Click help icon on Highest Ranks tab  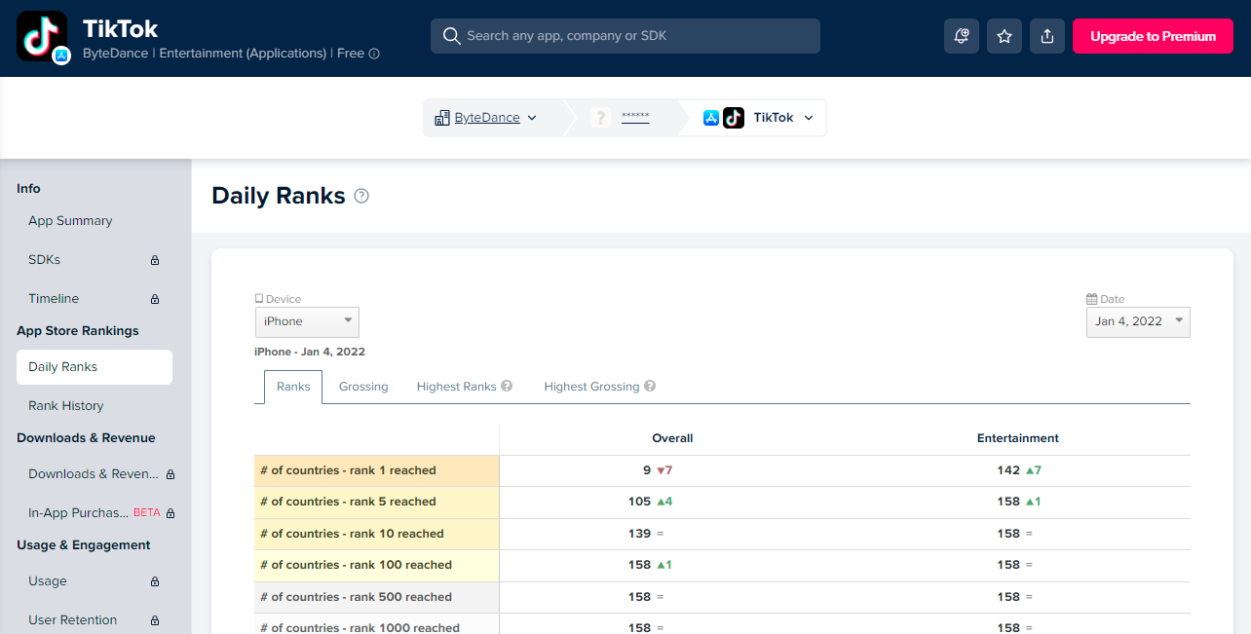(x=507, y=387)
